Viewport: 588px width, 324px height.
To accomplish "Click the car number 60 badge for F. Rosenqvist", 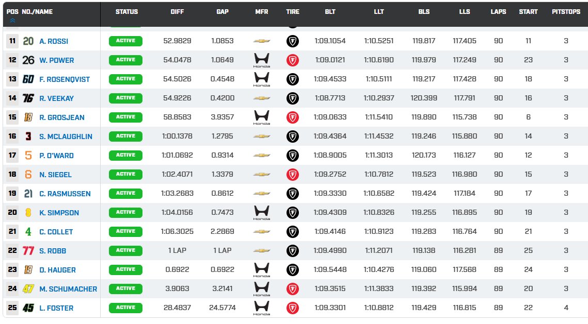I will point(28,79).
